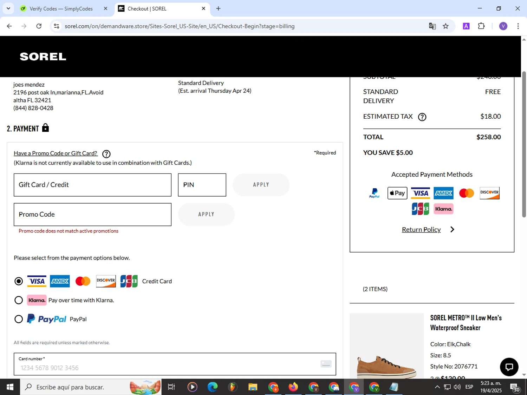Select Credit Card payment option
Viewport: 527px width, 395px height.
pyautogui.click(x=19, y=281)
